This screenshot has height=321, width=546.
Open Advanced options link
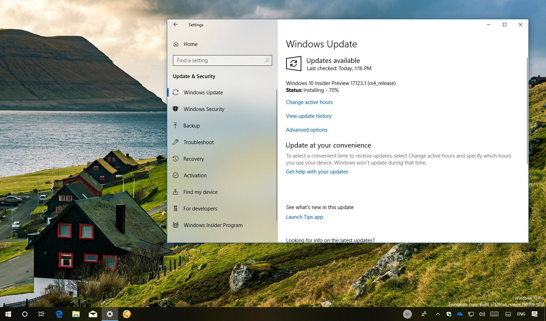tap(307, 130)
